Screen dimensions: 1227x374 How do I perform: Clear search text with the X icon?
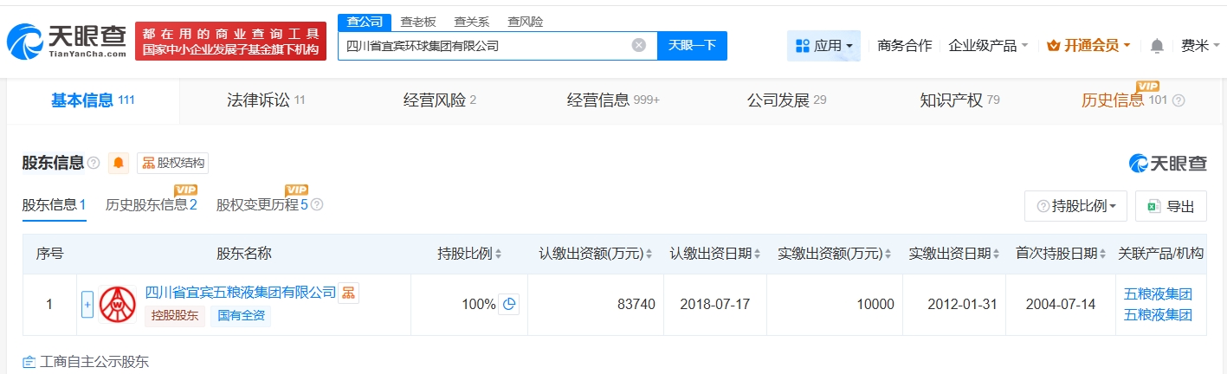(639, 46)
